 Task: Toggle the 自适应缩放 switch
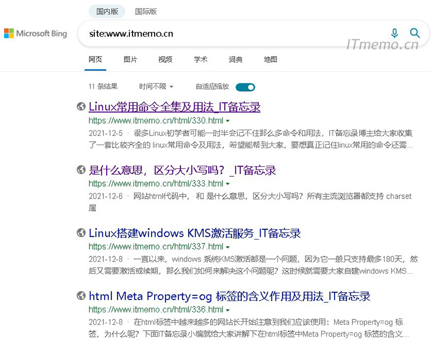tap(245, 87)
